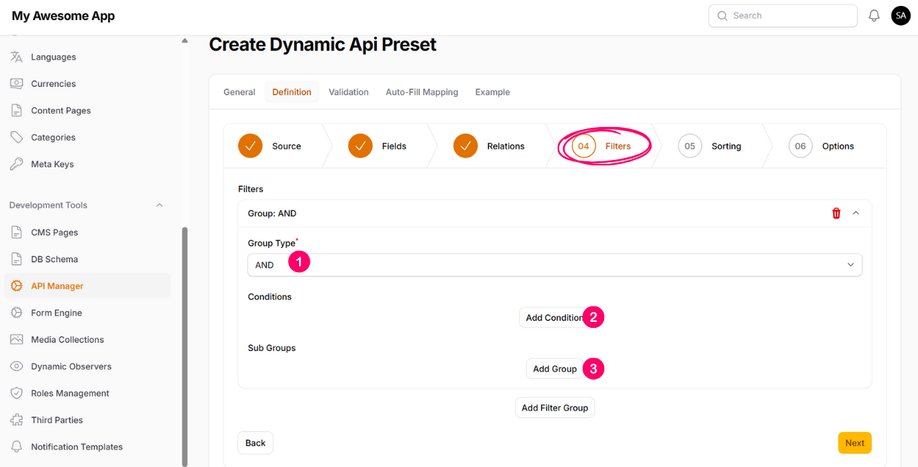Open DB Schema from the sidebar
The width and height of the screenshot is (918, 467).
54,259
